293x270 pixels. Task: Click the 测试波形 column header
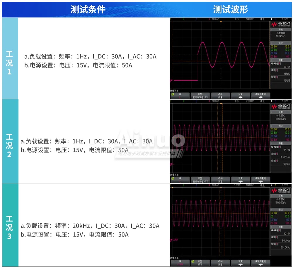[231, 10]
